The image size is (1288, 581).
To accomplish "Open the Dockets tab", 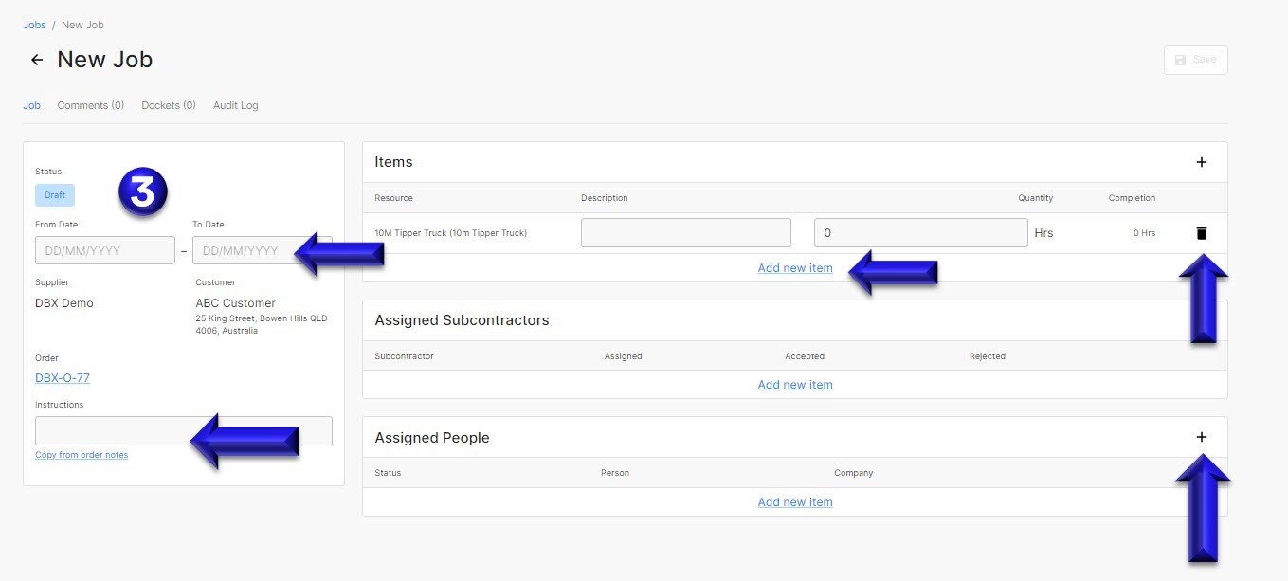I will tap(168, 105).
